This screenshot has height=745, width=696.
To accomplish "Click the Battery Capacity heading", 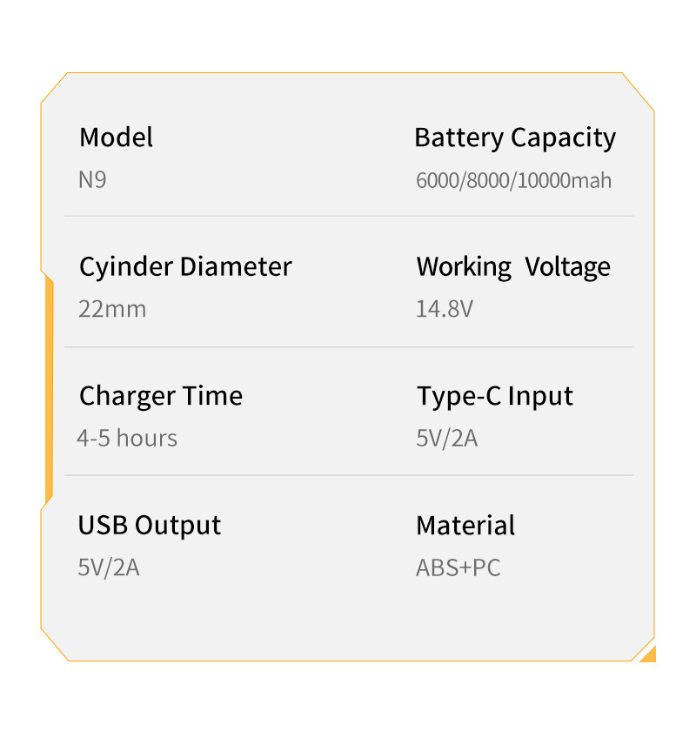I will (515, 138).
